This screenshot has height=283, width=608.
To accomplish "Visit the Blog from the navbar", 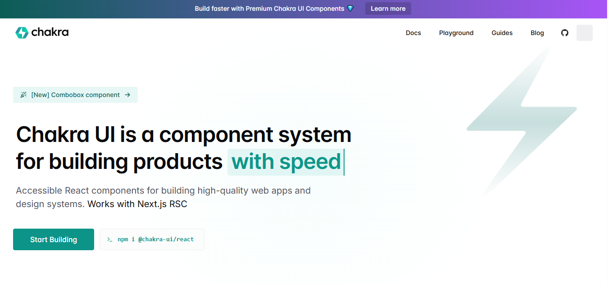I will coord(537,33).
